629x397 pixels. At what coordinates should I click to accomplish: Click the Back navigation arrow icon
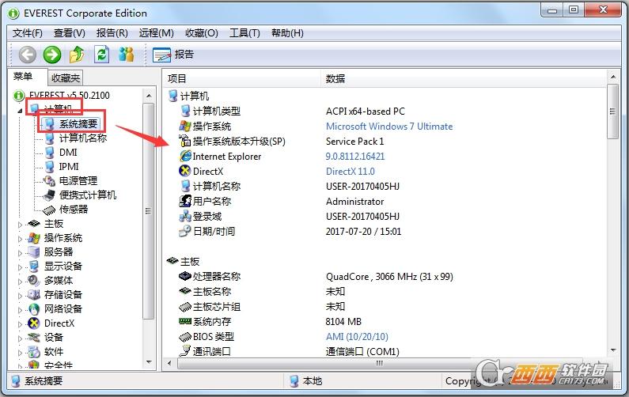tap(27, 54)
